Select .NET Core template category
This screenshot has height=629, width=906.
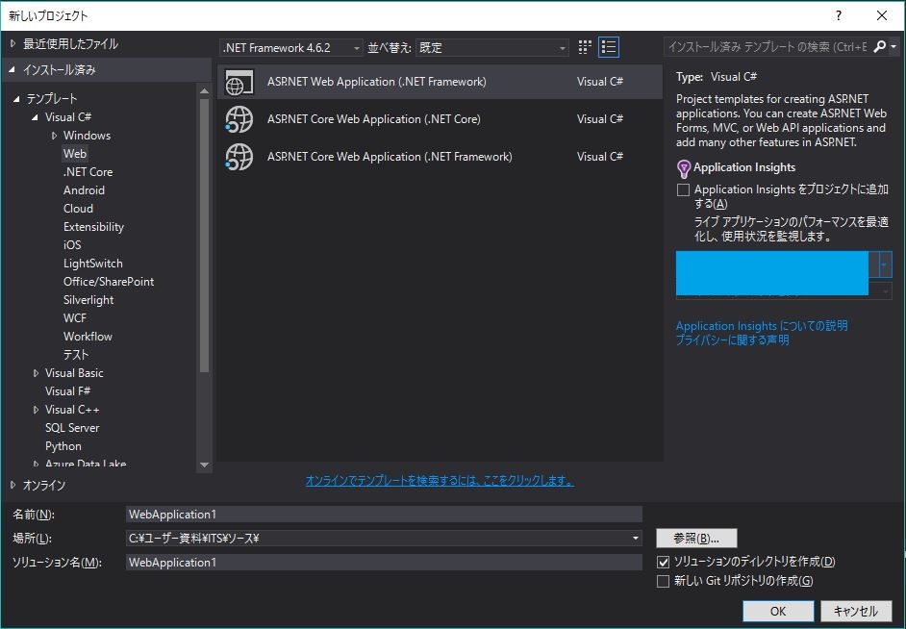point(88,172)
